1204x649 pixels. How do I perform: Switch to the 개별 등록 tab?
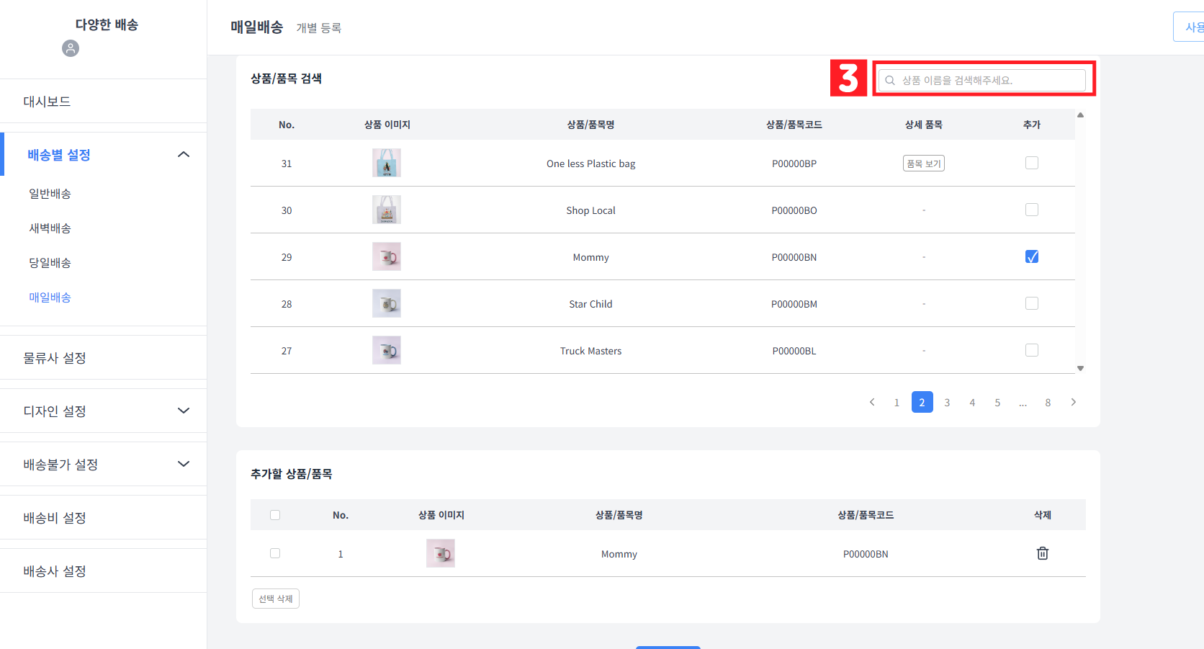[x=319, y=27]
